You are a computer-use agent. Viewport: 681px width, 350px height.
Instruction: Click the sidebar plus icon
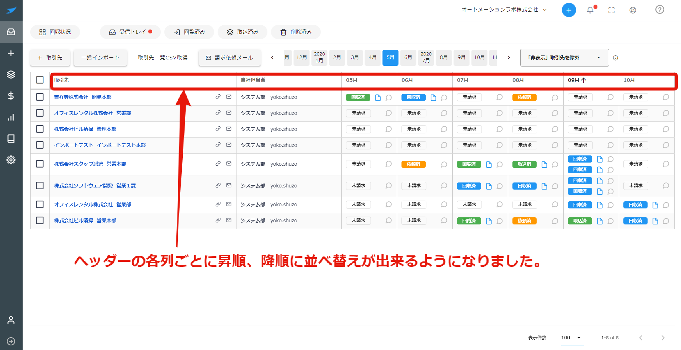point(11,53)
